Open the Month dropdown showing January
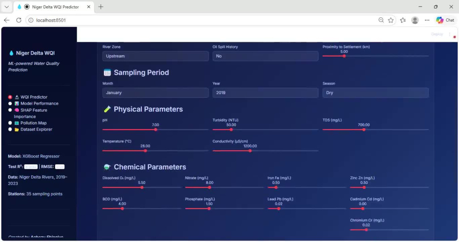The image size is (459, 242). click(156, 93)
